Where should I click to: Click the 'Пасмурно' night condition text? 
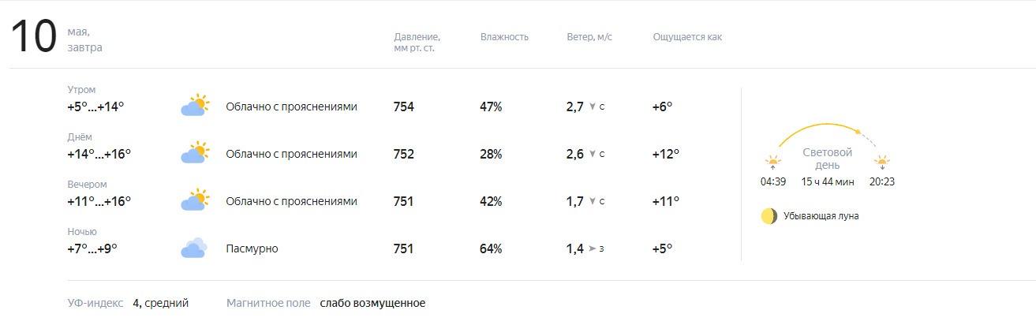252,249
